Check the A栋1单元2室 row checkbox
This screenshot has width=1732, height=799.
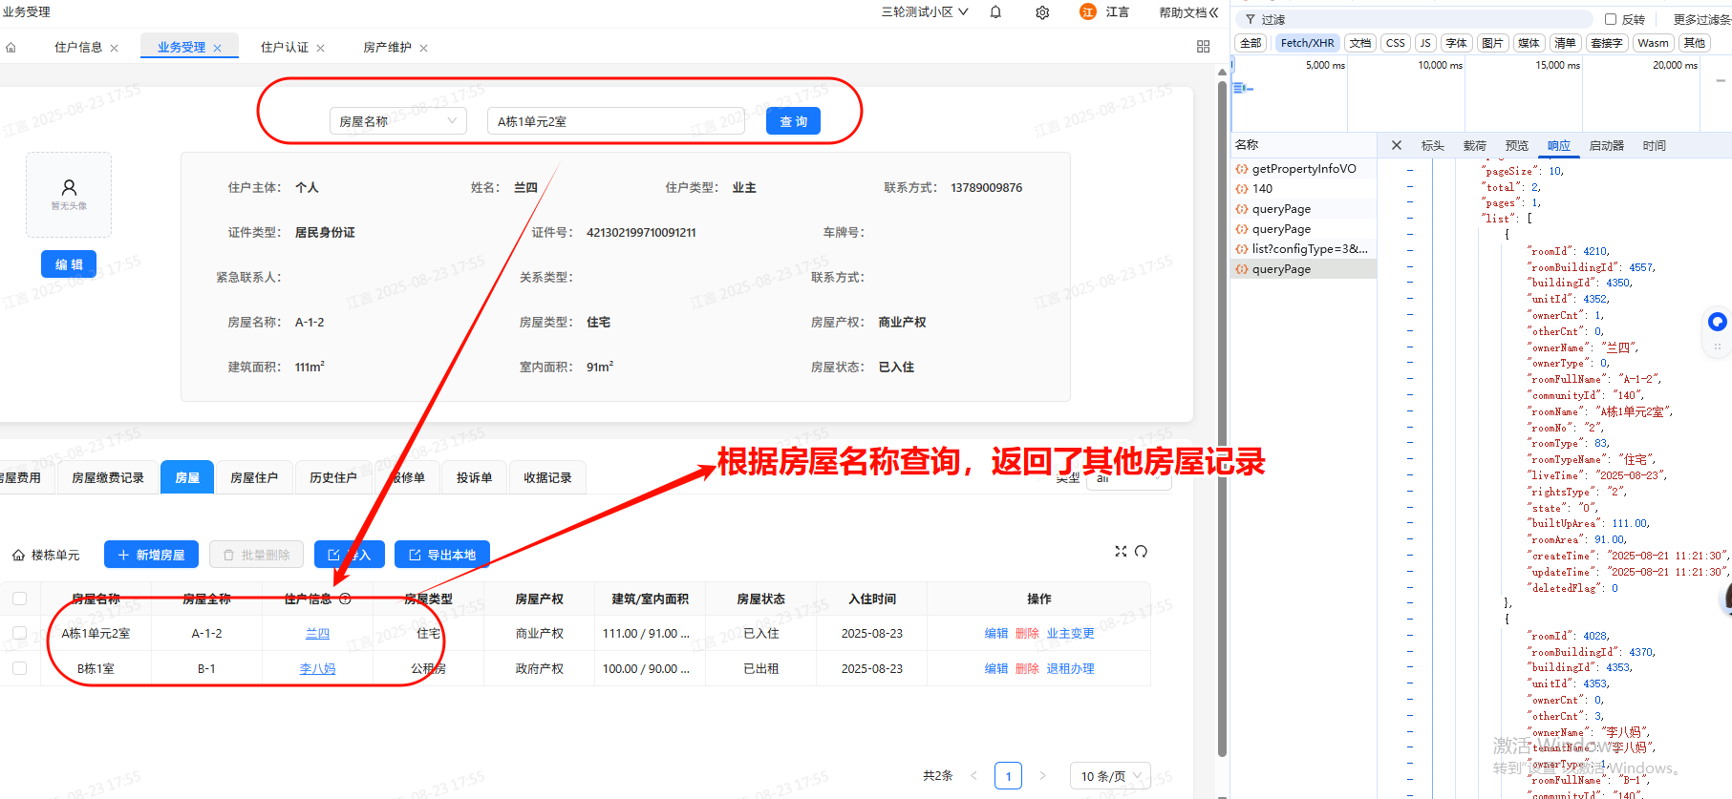click(19, 633)
